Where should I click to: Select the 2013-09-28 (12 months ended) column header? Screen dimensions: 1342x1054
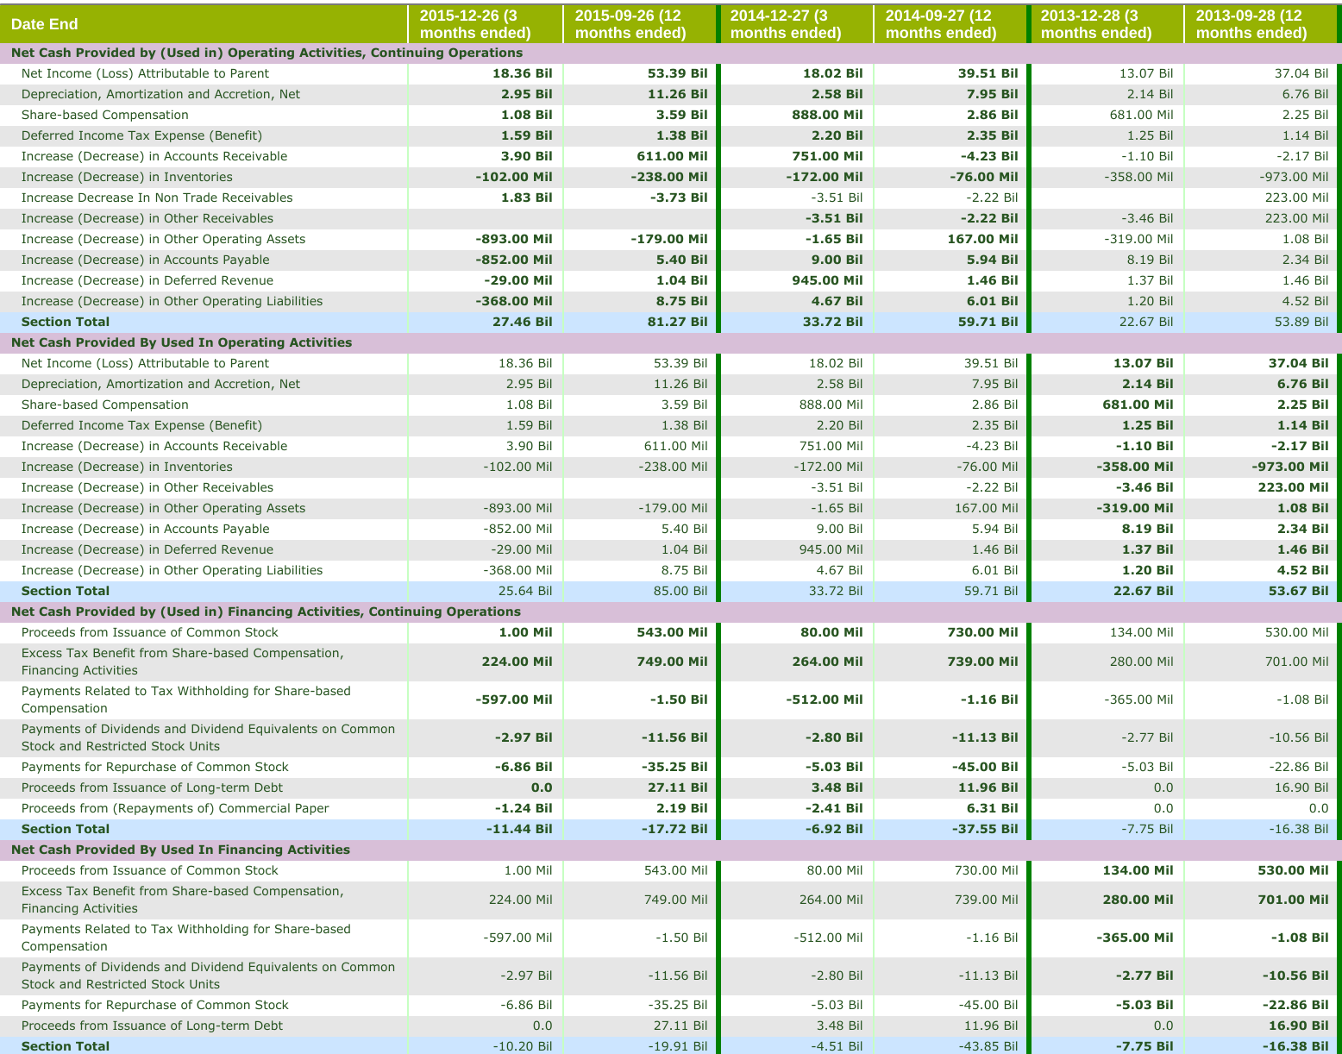point(1261,24)
